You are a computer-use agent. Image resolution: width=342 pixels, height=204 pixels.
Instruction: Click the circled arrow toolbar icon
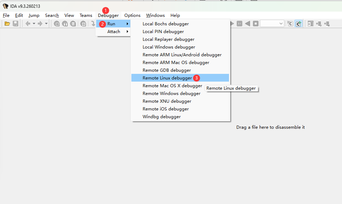(x=83, y=24)
